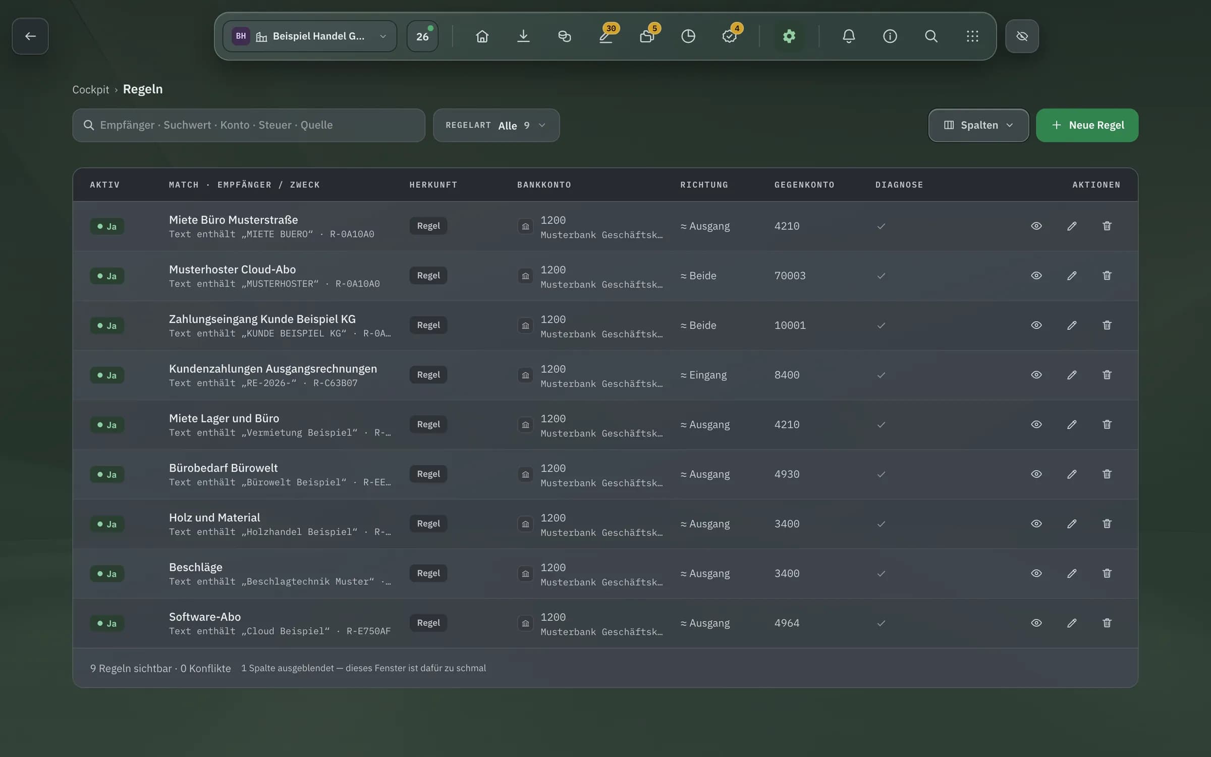Open the pie chart reports icon
The height and width of the screenshot is (757, 1211).
[688, 36]
